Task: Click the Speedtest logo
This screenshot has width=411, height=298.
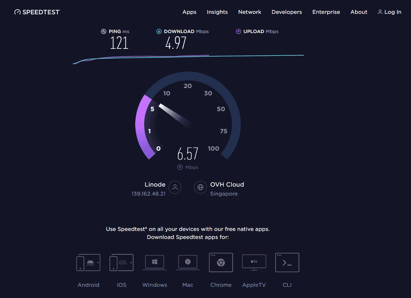Action: tap(37, 12)
